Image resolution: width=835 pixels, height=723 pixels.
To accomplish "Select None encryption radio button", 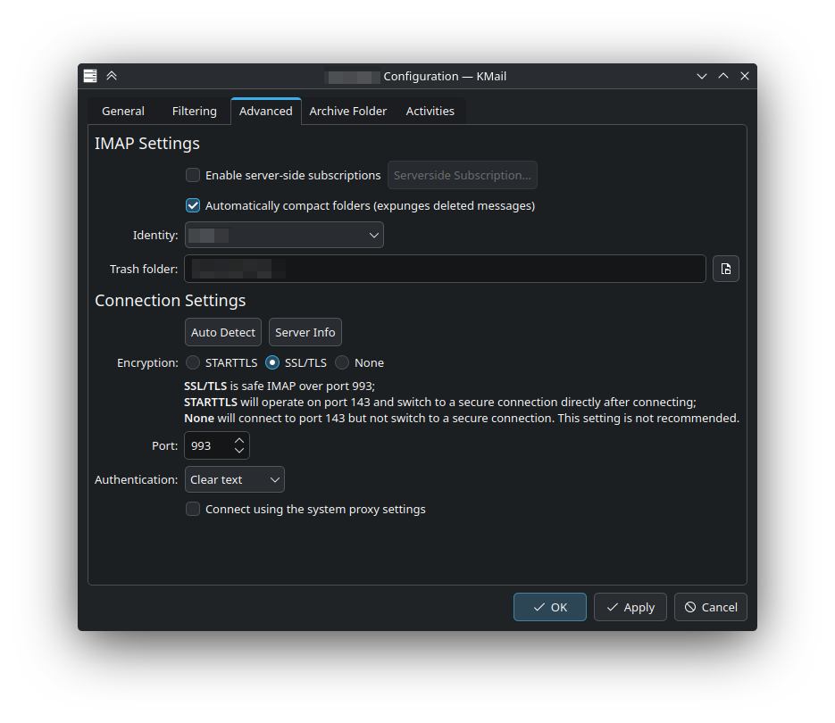I will coord(342,362).
